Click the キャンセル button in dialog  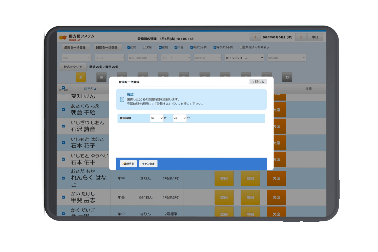[148, 164]
